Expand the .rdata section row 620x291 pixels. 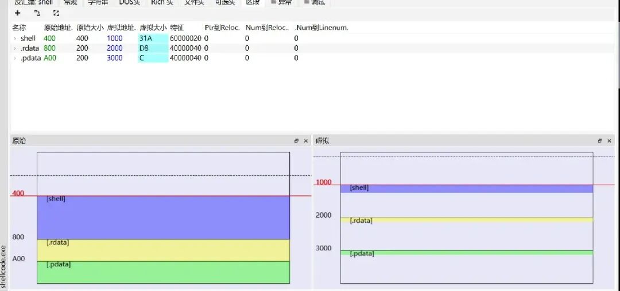tap(15, 48)
